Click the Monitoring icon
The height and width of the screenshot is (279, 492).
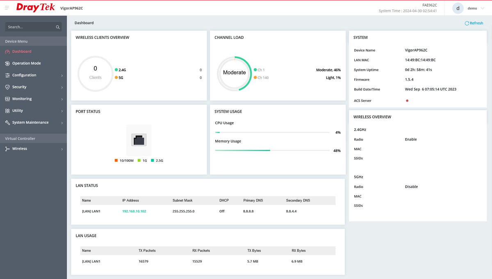pyautogui.click(x=8, y=99)
